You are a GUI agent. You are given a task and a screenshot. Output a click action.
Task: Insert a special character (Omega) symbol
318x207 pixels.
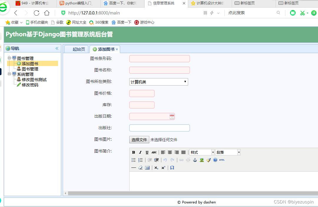tap(172, 168)
